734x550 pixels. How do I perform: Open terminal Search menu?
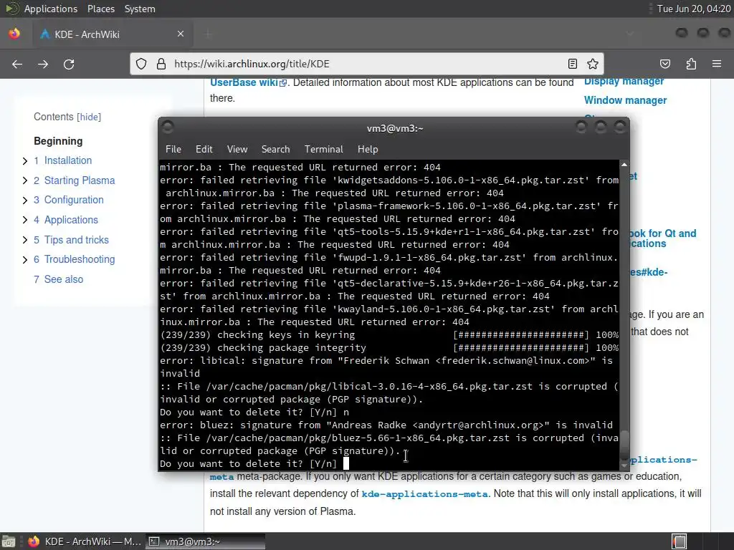[x=275, y=149]
